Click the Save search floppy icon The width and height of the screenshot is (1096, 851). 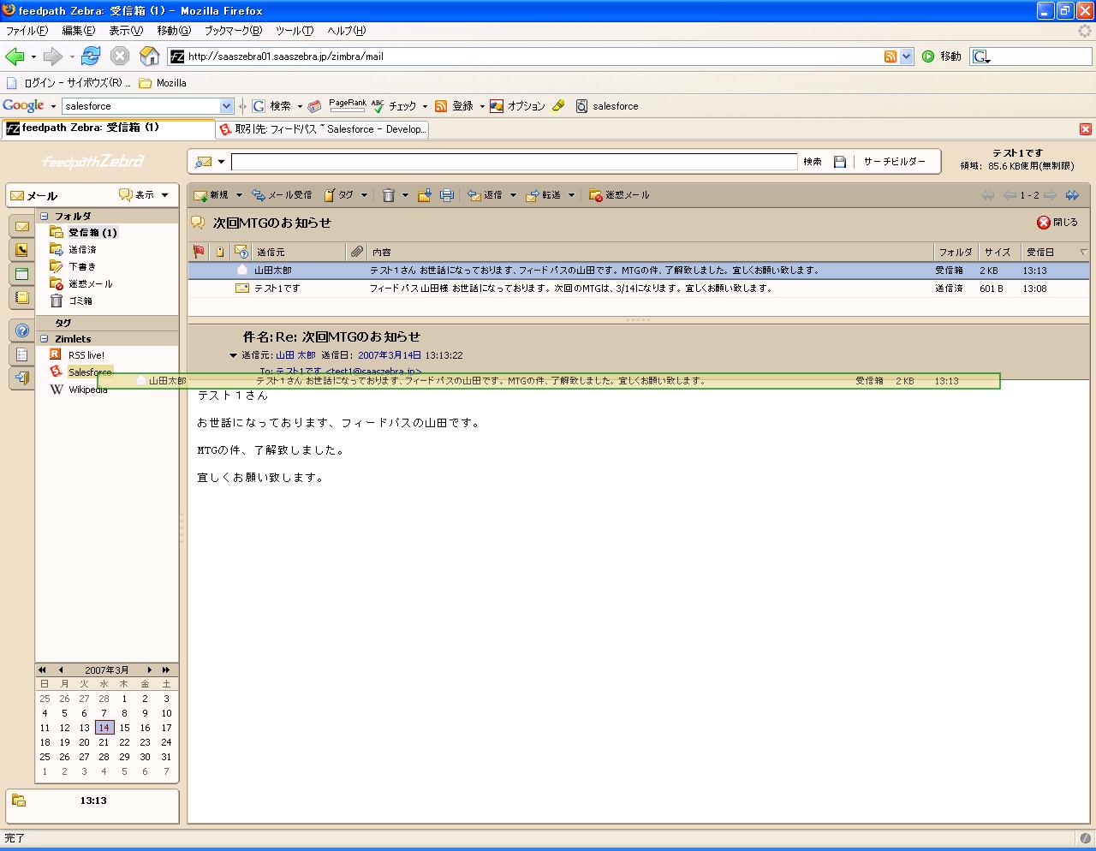[840, 162]
